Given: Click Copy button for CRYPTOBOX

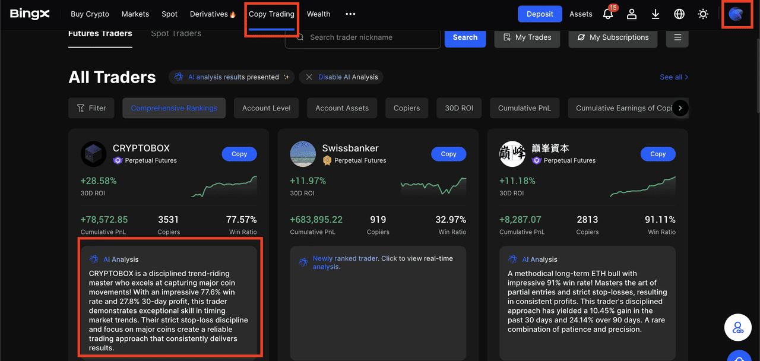Looking at the screenshot, I should pyautogui.click(x=239, y=154).
